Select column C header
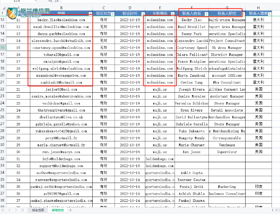 tap(104, 8)
